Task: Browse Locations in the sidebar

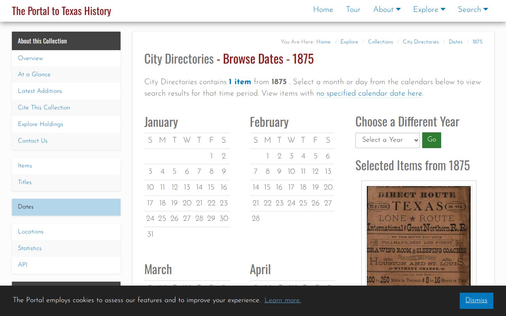Action: (x=66, y=232)
